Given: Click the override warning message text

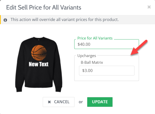Looking at the screenshot, I should click(64, 19).
